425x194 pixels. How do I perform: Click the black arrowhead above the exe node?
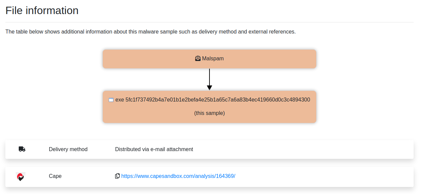(x=209, y=88)
